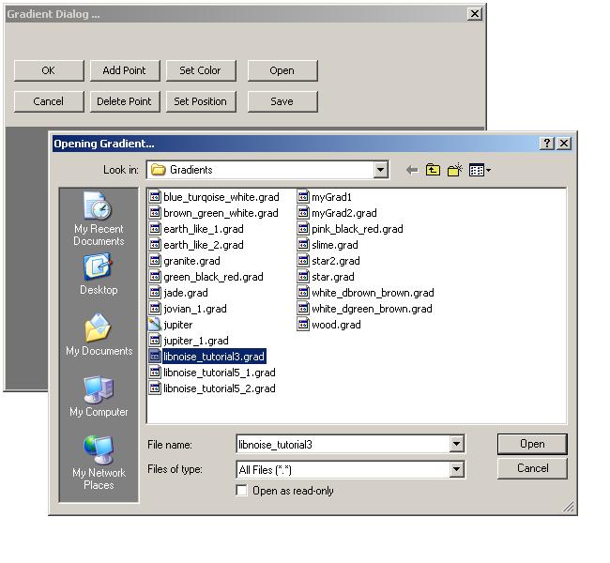610x563 pixels.
Task: Expand the File name dropdown arrow
Action: [457, 444]
